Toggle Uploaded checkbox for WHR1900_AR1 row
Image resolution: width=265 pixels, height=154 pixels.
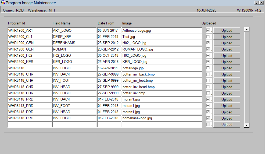tap(208, 30)
